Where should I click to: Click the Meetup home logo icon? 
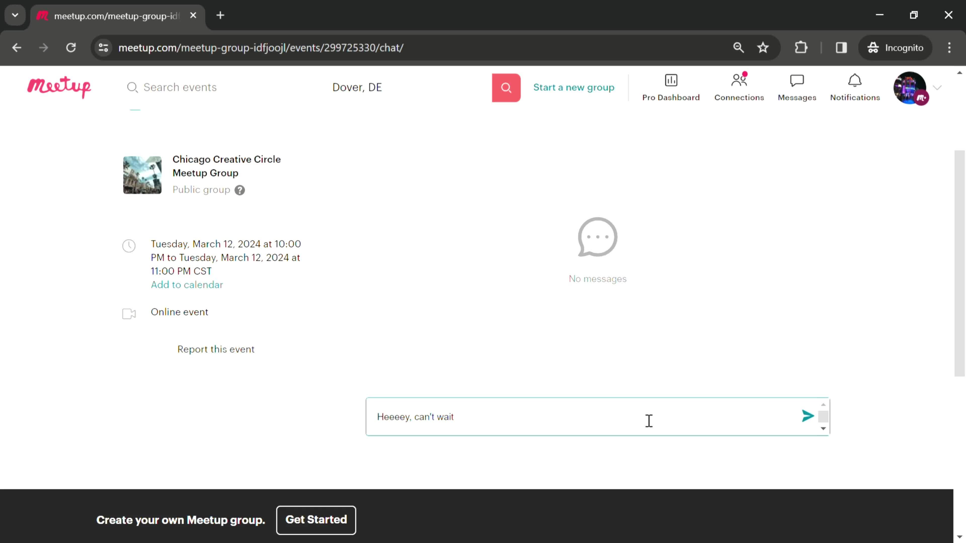point(60,87)
